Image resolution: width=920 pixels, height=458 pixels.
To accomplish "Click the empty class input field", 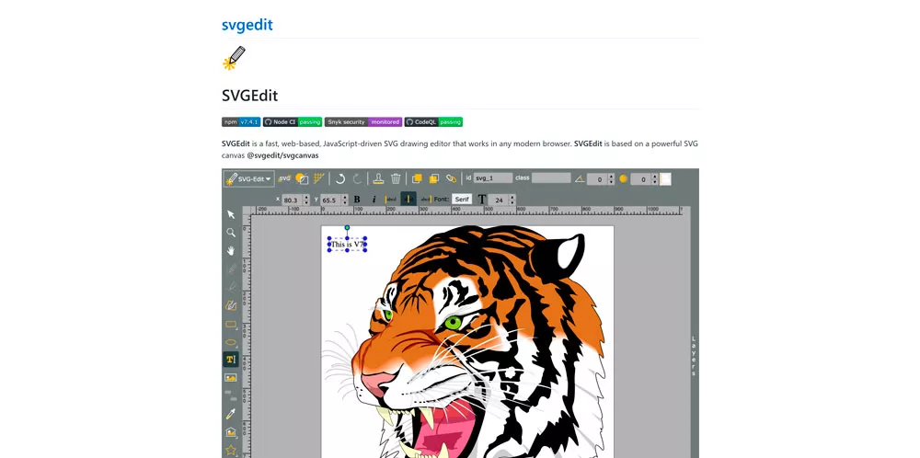I will tap(551, 177).
